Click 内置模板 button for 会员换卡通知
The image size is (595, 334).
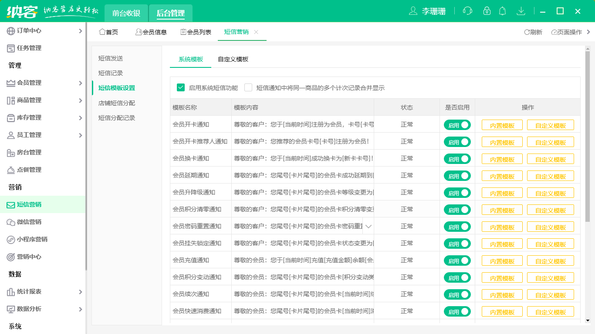pyautogui.click(x=502, y=159)
